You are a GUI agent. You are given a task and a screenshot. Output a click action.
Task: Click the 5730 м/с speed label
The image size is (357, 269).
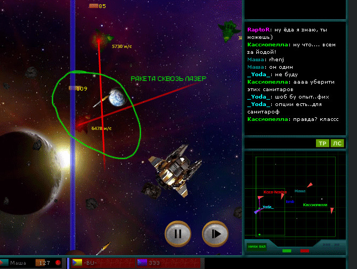122,46
